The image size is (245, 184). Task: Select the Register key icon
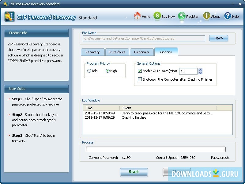click(x=182, y=16)
